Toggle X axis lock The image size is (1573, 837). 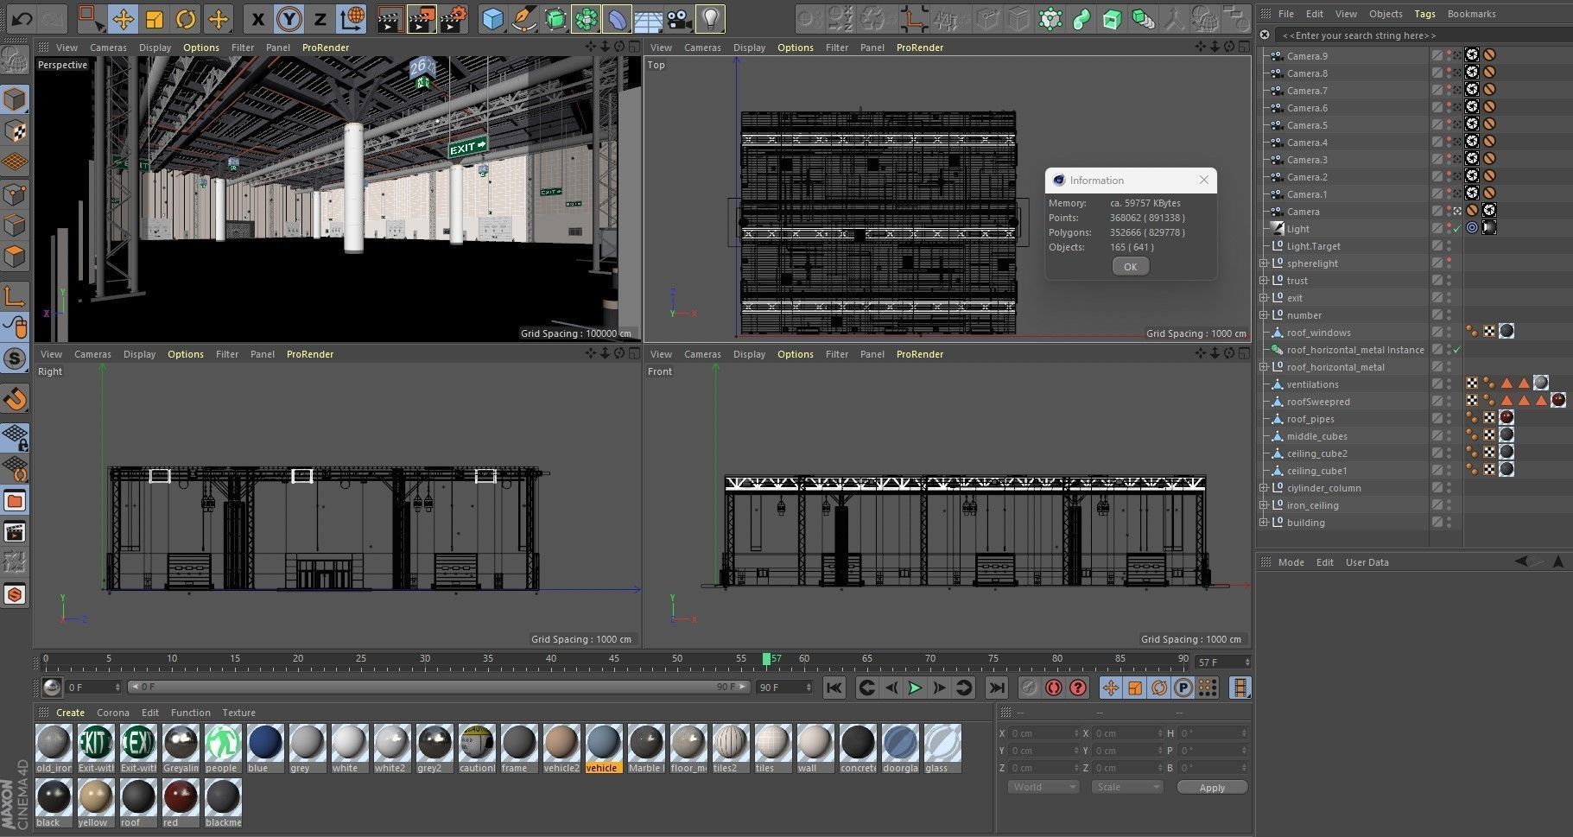click(x=257, y=18)
